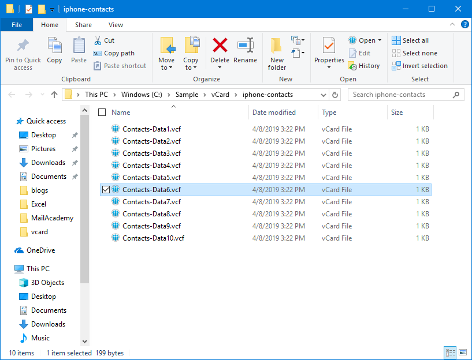Click the Rename icon in Organize group
Viewport: 472px width, 360px height.
[x=245, y=46]
